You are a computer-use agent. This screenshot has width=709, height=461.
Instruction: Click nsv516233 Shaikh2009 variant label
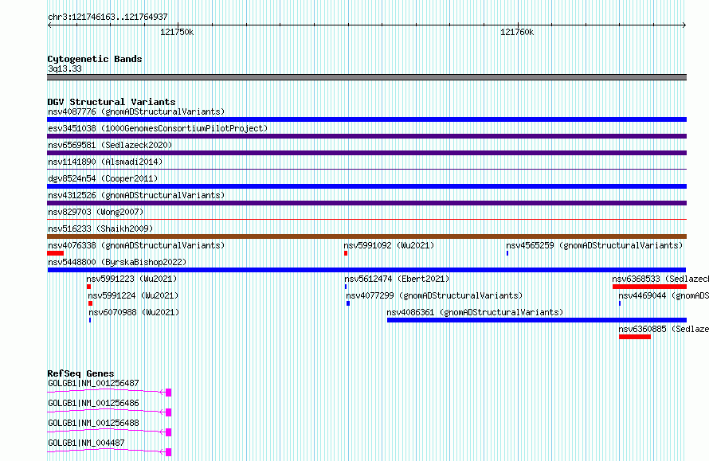tap(100, 229)
